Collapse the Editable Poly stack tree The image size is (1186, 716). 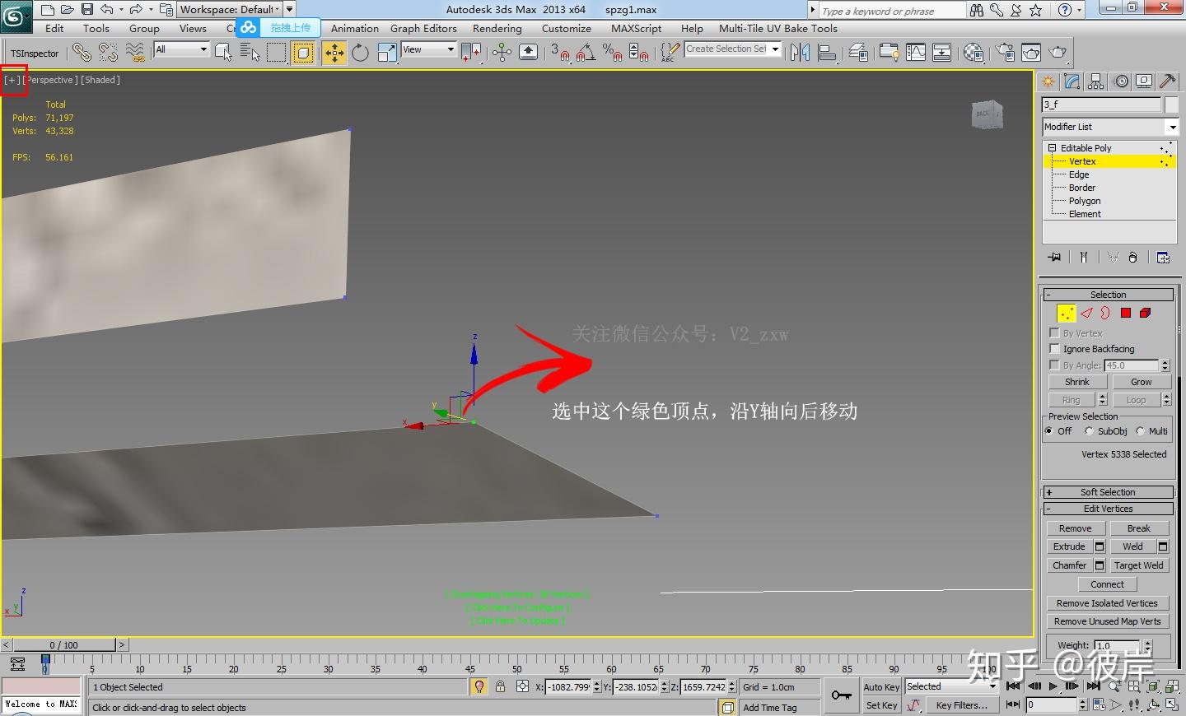point(1052,148)
